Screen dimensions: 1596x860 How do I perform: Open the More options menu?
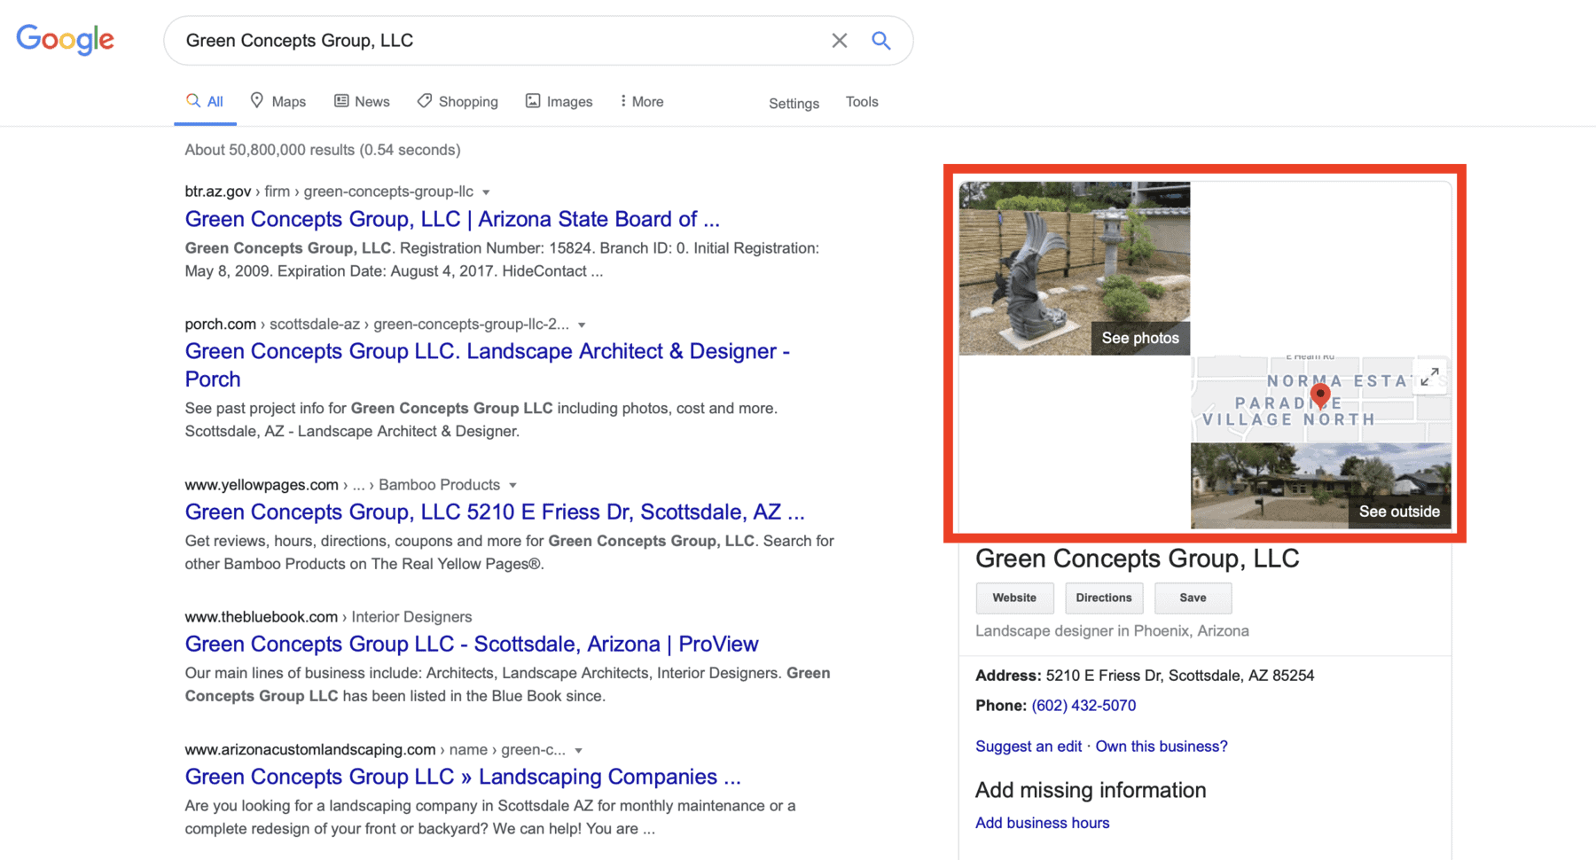[x=641, y=102]
